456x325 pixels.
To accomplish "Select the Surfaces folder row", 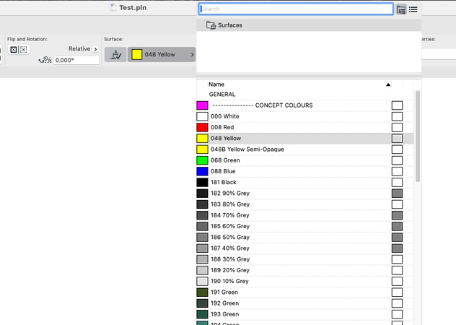I will (x=309, y=25).
